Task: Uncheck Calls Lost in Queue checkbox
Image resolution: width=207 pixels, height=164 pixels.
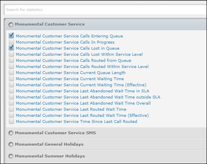Action: 11,48
